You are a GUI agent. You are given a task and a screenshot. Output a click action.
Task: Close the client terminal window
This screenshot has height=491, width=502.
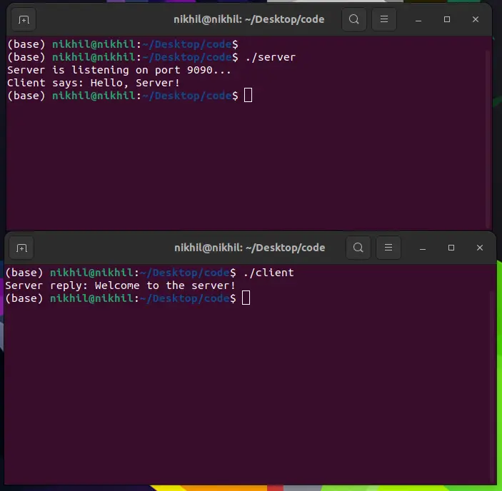pyautogui.click(x=480, y=248)
